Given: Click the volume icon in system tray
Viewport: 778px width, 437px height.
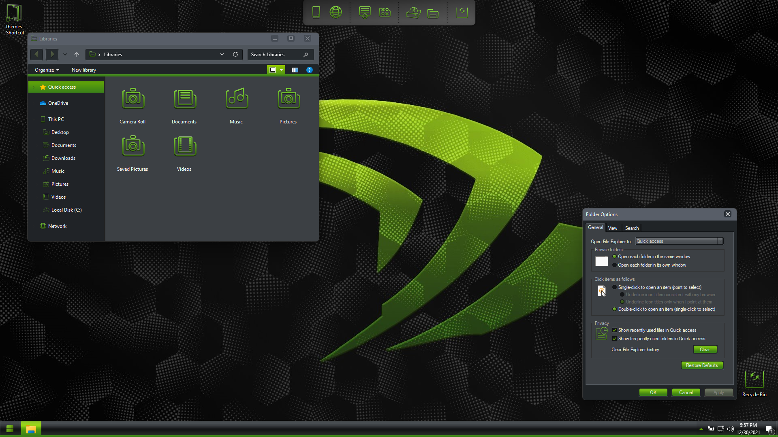Looking at the screenshot, I should point(731,429).
